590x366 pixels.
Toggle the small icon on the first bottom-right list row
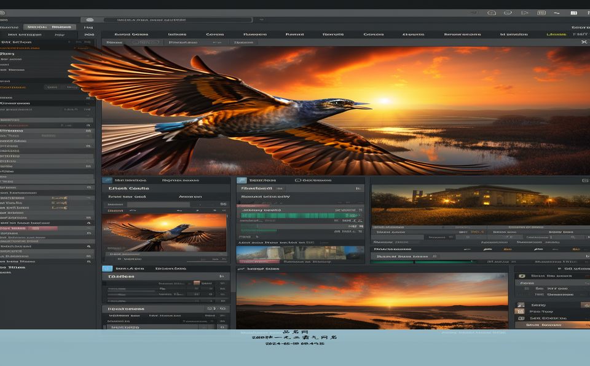522,276
